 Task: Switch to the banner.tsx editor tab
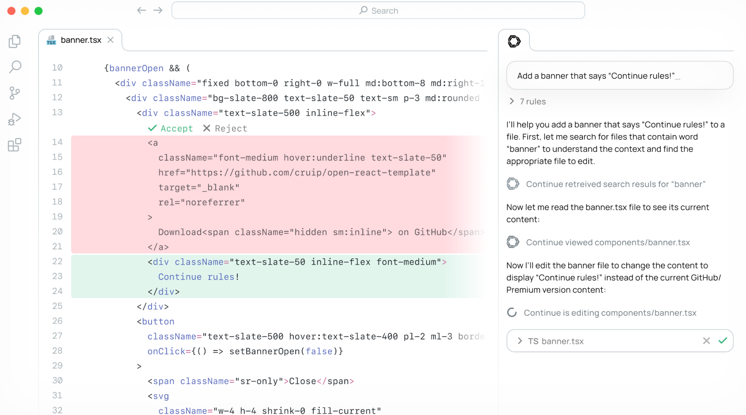pos(81,40)
